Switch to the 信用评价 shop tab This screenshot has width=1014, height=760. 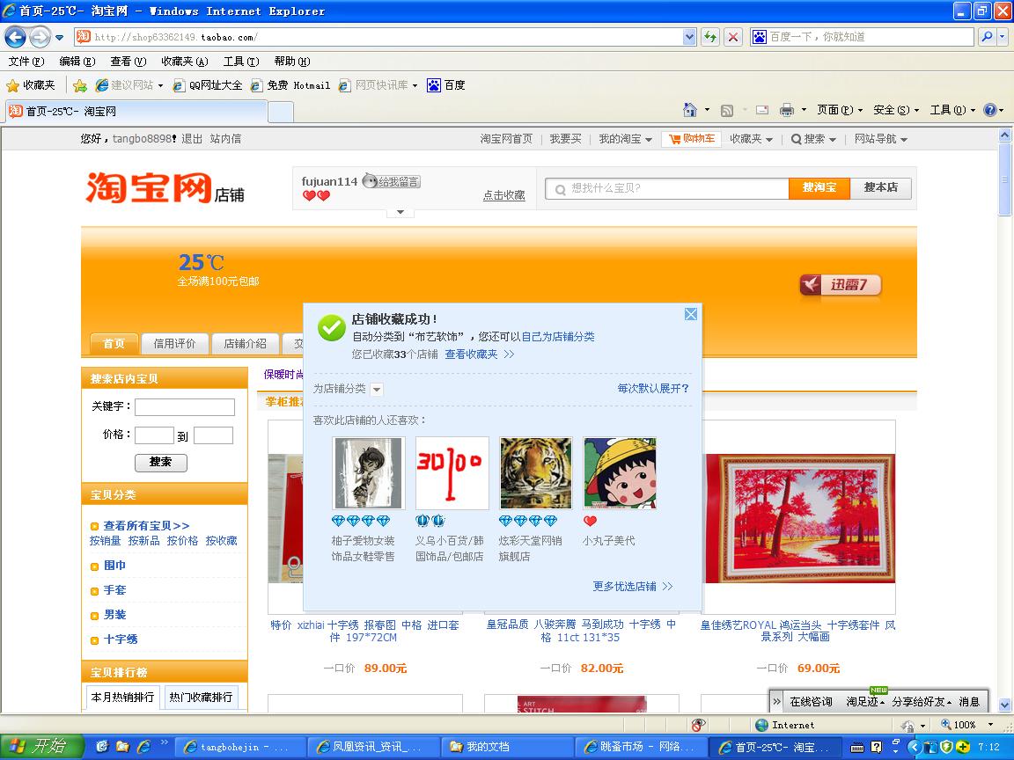[x=174, y=344]
